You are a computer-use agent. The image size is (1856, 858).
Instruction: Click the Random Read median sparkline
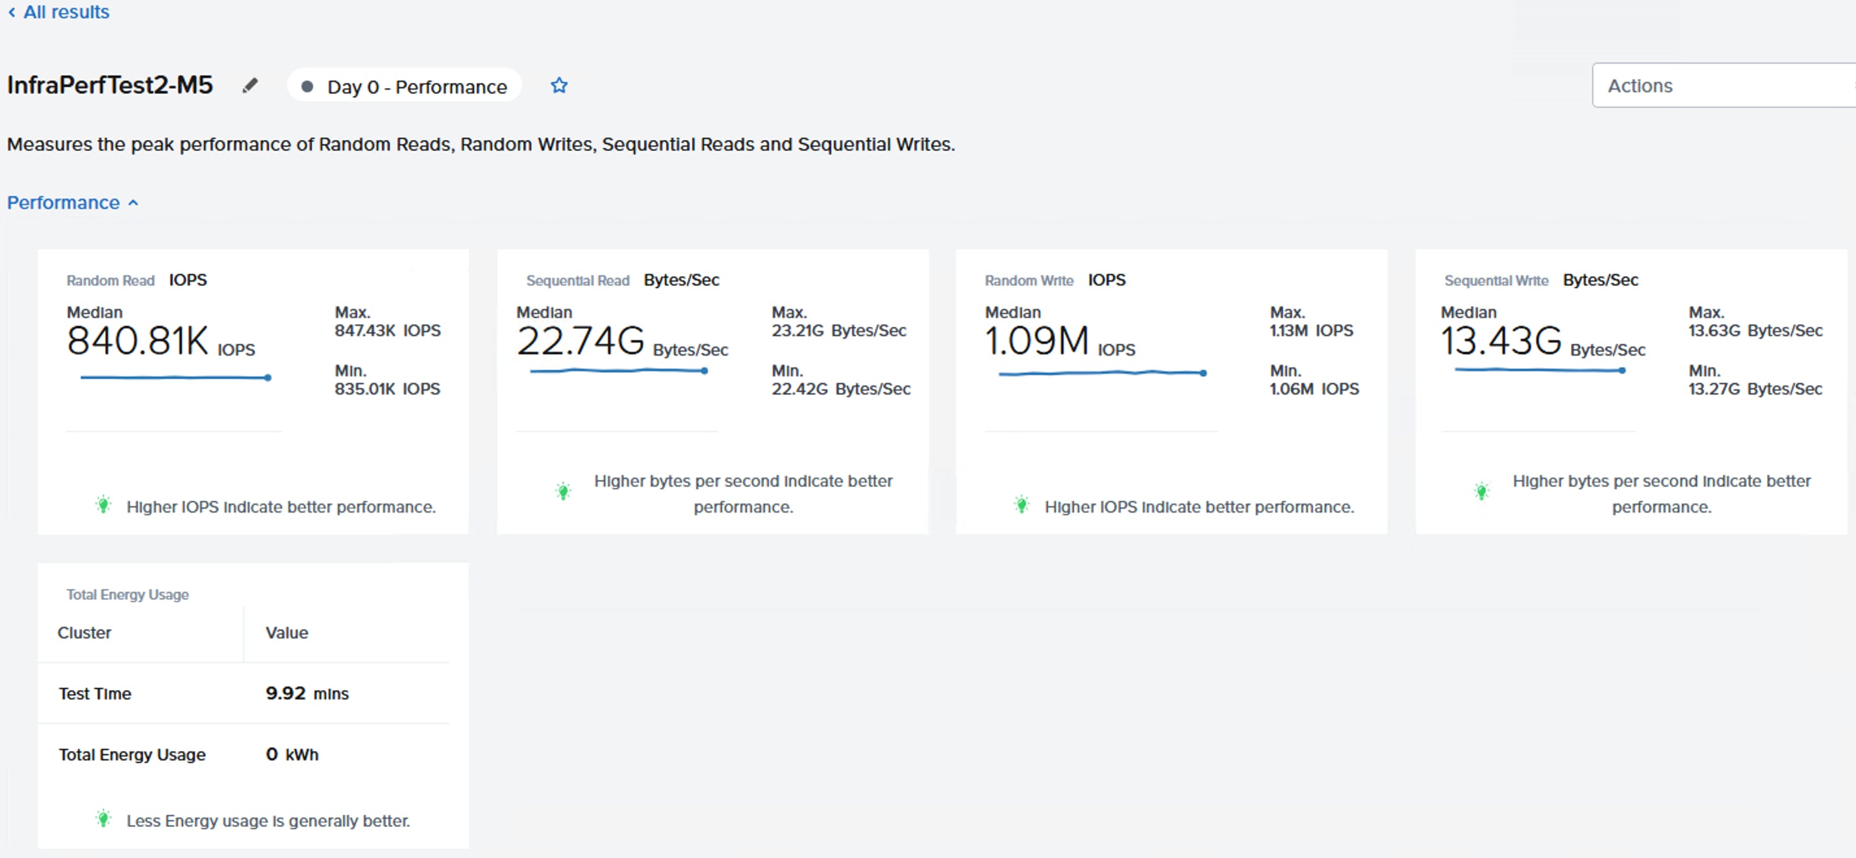click(173, 376)
